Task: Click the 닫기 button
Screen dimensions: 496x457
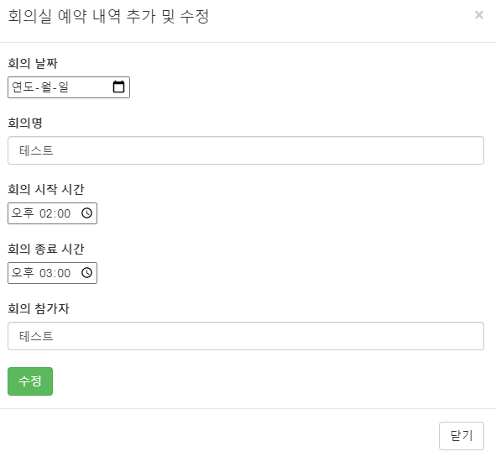Action: coord(462,435)
